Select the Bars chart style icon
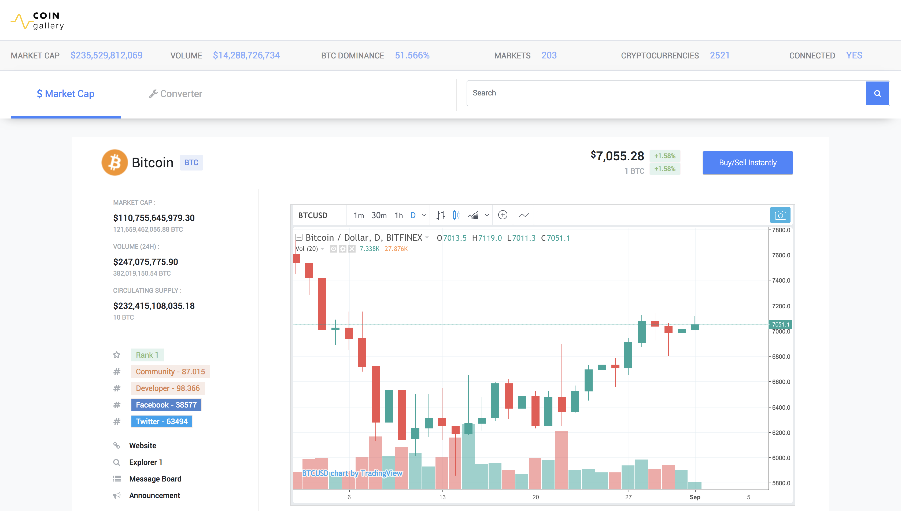Screen dimensions: 901x511 pyautogui.click(x=441, y=215)
